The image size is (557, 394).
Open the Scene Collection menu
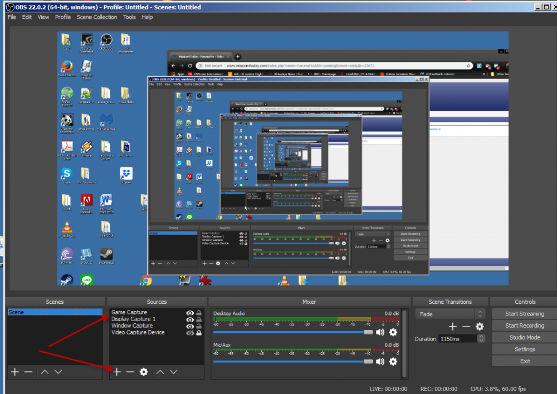pyautogui.click(x=97, y=17)
